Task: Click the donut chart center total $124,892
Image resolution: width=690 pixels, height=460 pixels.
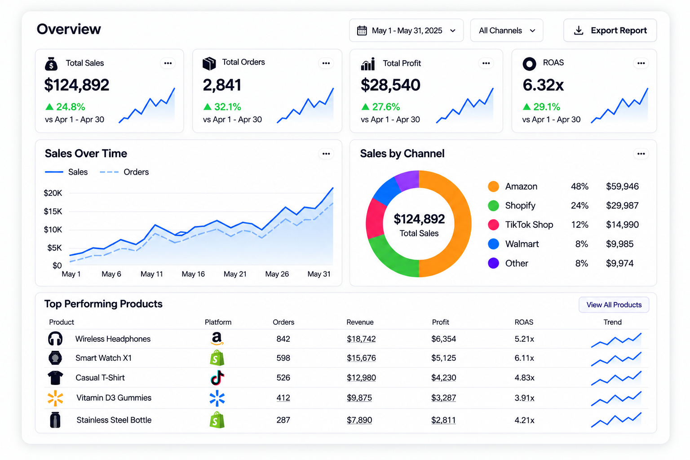Action: (x=419, y=219)
